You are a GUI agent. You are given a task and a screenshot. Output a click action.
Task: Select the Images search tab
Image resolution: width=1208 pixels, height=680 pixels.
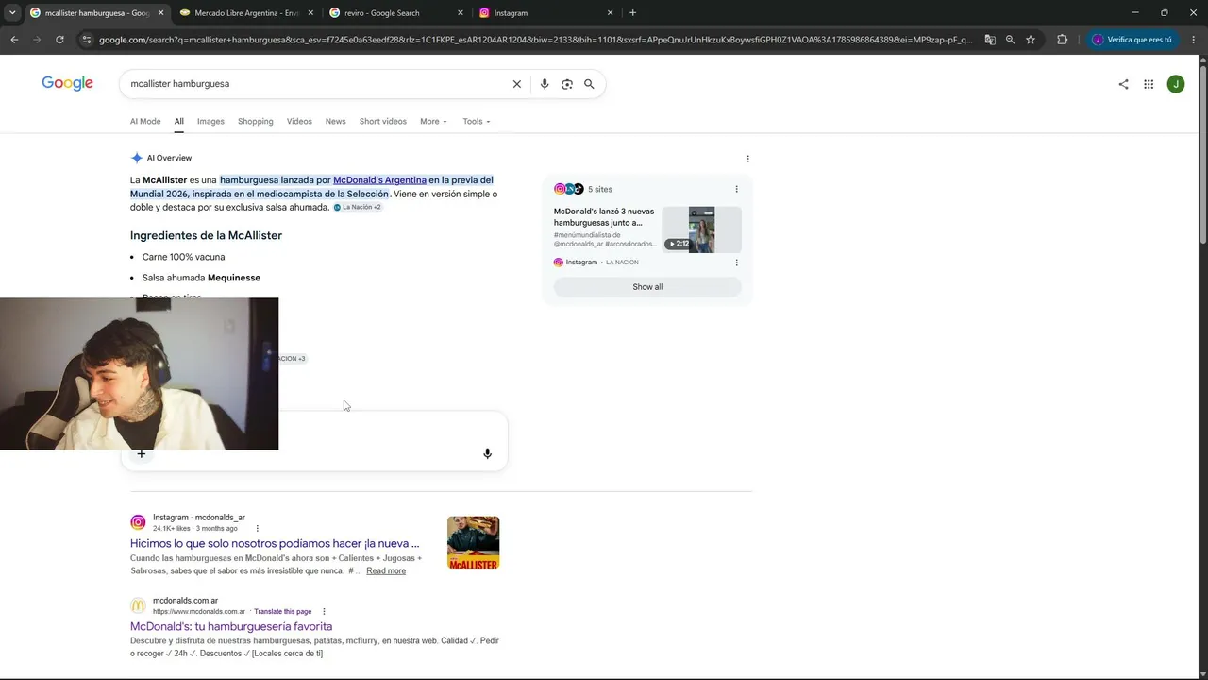click(210, 122)
